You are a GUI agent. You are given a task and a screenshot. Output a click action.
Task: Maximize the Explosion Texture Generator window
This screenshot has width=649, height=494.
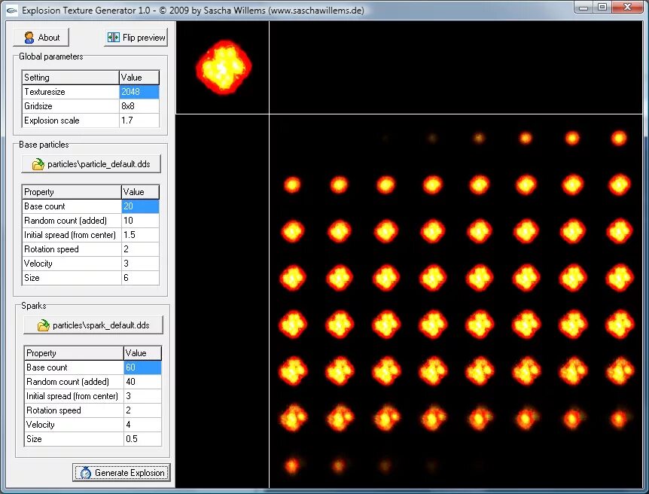602,8
